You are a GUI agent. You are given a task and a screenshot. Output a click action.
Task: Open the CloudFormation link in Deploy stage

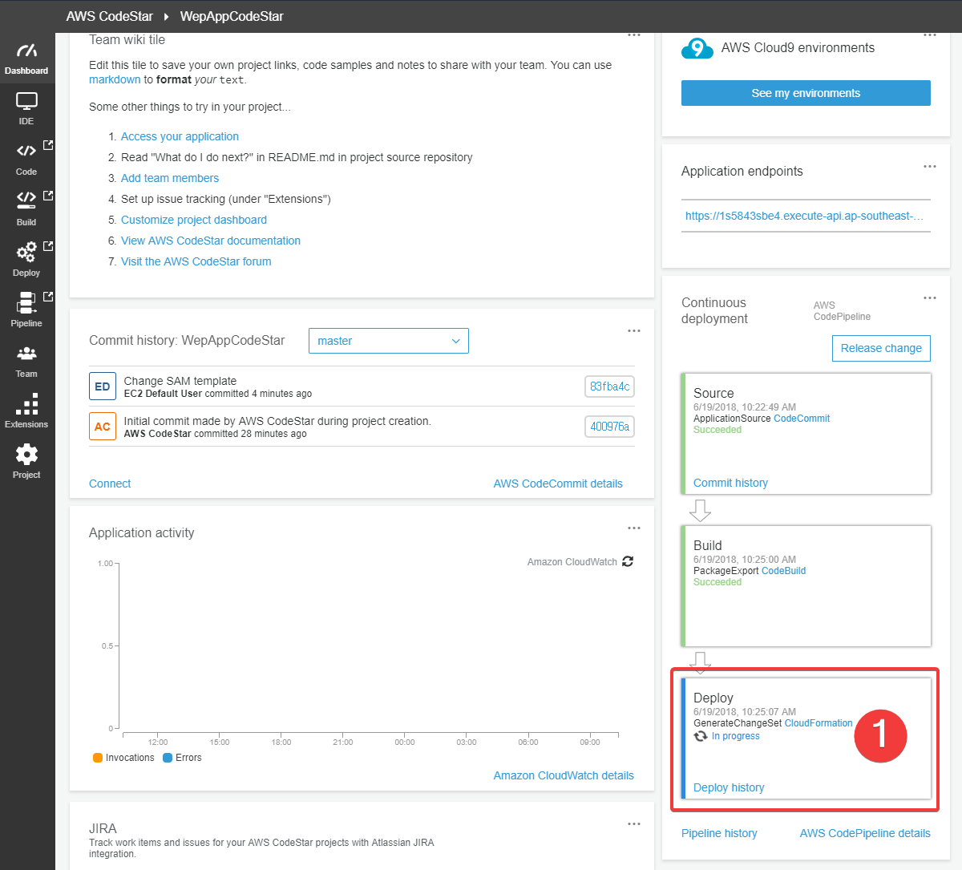pyautogui.click(x=819, y=723)
